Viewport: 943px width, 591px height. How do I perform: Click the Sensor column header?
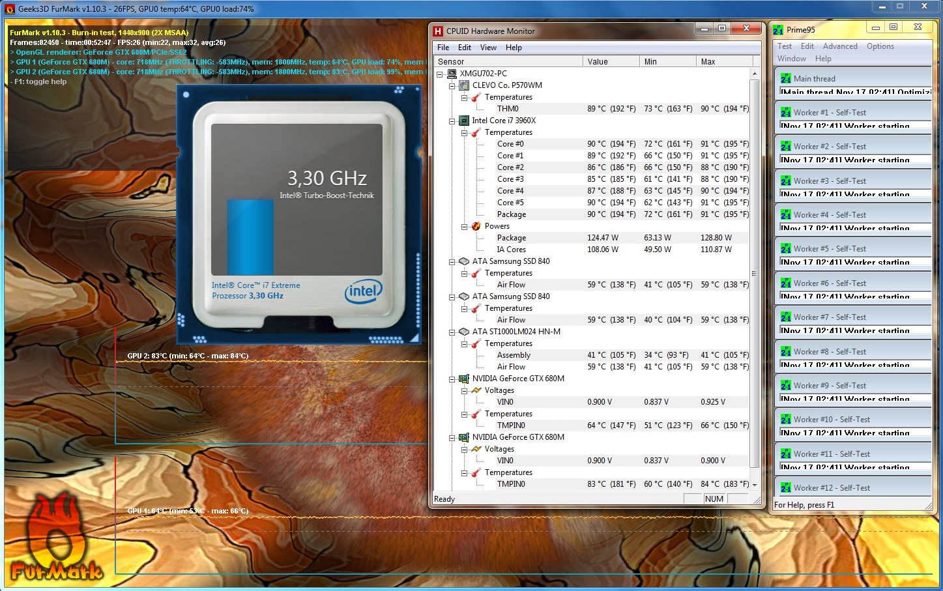[x=508, y=61]
